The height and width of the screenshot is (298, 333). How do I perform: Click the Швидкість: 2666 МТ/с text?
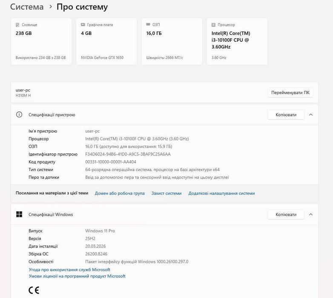(165, 57)
